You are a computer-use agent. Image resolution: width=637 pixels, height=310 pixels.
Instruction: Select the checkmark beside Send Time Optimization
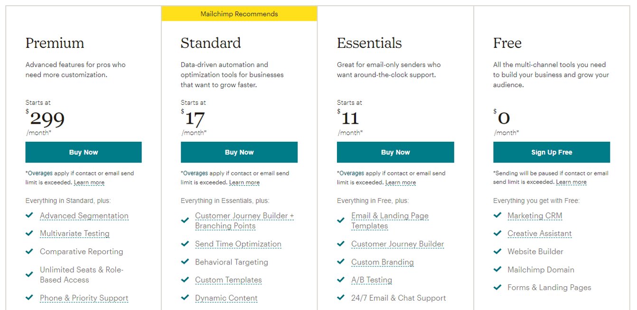pyautogui.click(x=185, y=244)
